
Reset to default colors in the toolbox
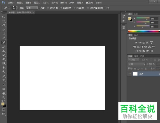click(2, 101)
